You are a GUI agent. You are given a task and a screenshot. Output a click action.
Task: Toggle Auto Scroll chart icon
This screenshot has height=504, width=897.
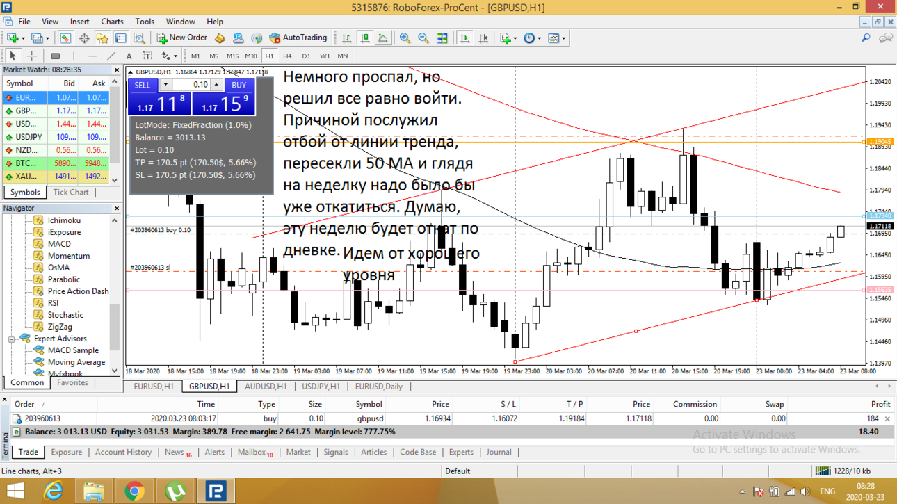coord(464,38)
